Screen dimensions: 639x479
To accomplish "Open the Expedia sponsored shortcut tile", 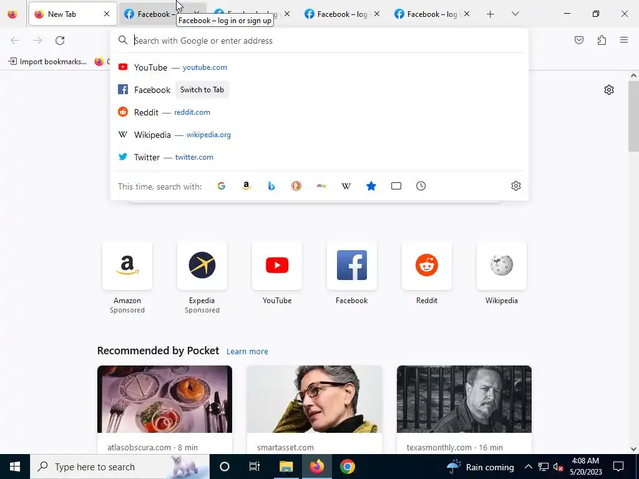I will coord(202,266).
